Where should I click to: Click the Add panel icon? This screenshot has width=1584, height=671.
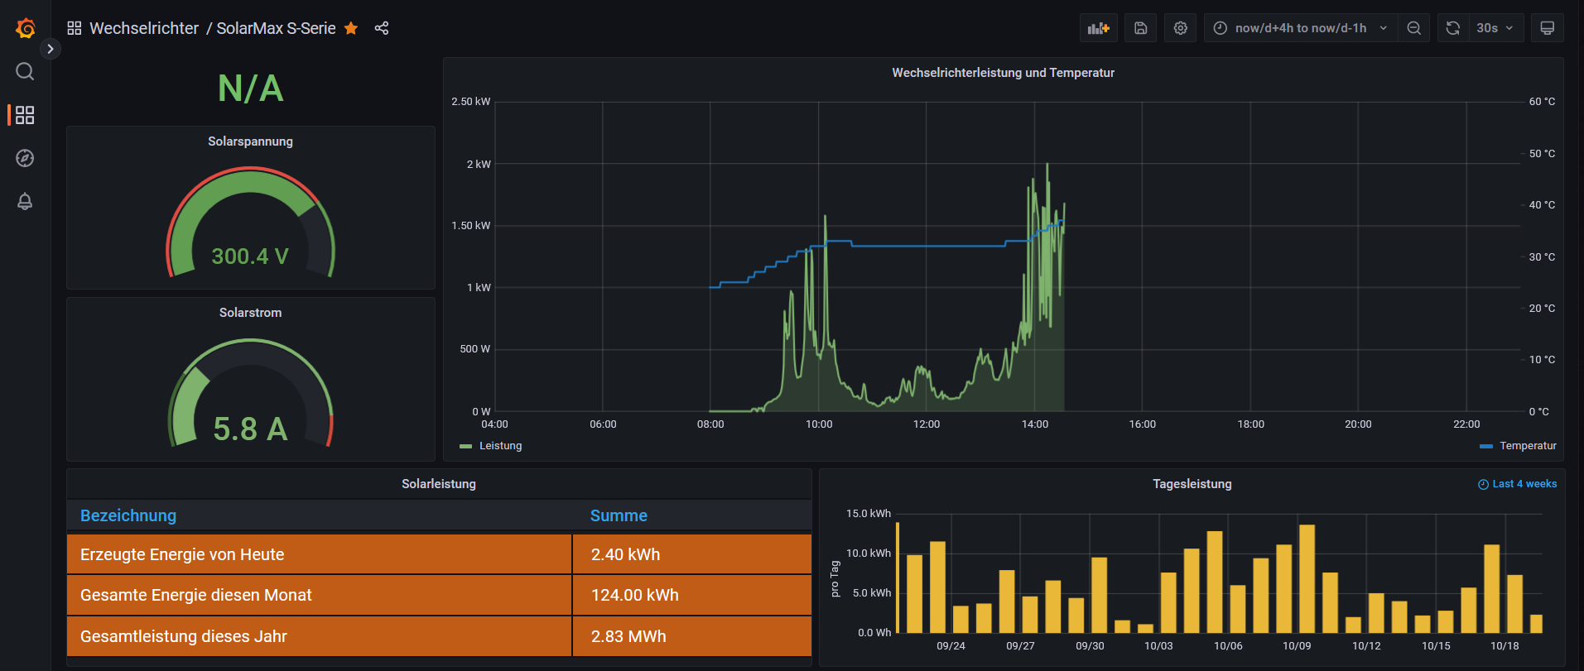tap(1098, 28)
